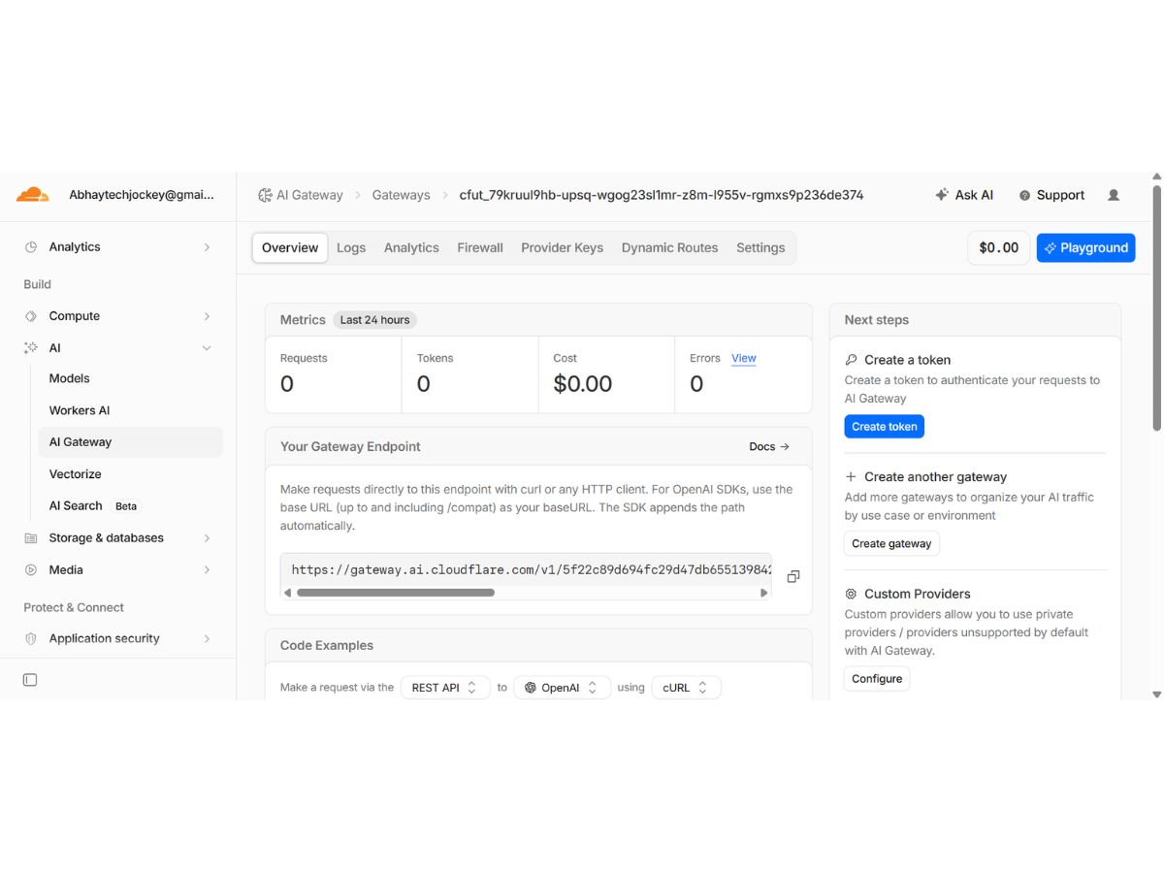Collapse the AI sidebar section
1164x873 pixels.
pyautogui.click(x=207, y=348)
